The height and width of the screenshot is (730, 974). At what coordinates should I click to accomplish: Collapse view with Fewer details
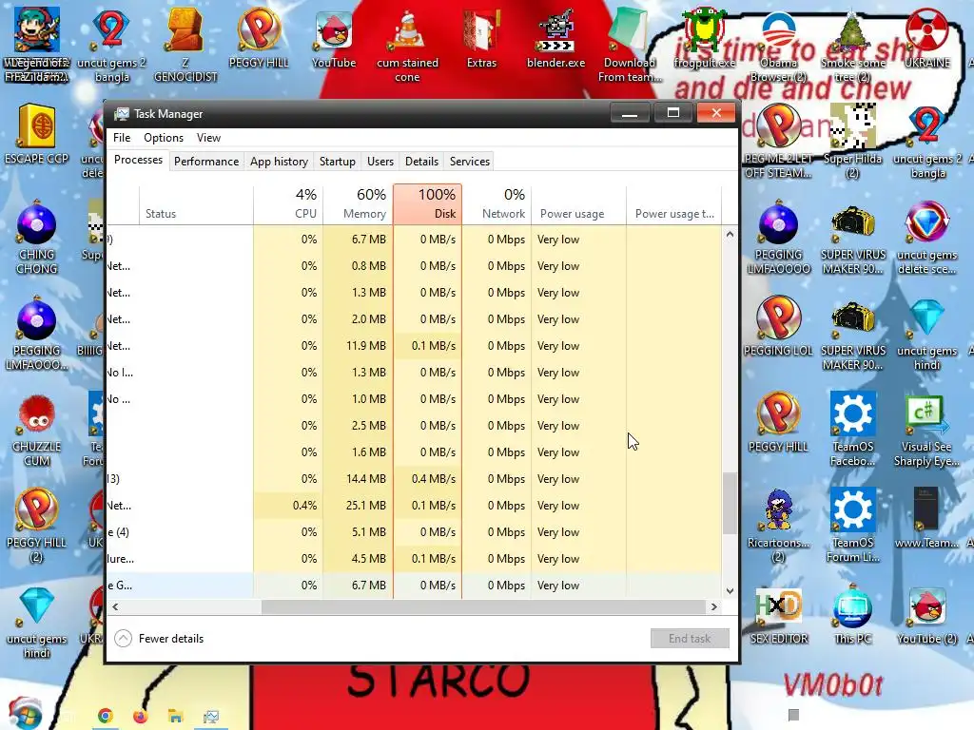[x=160, y=638]
